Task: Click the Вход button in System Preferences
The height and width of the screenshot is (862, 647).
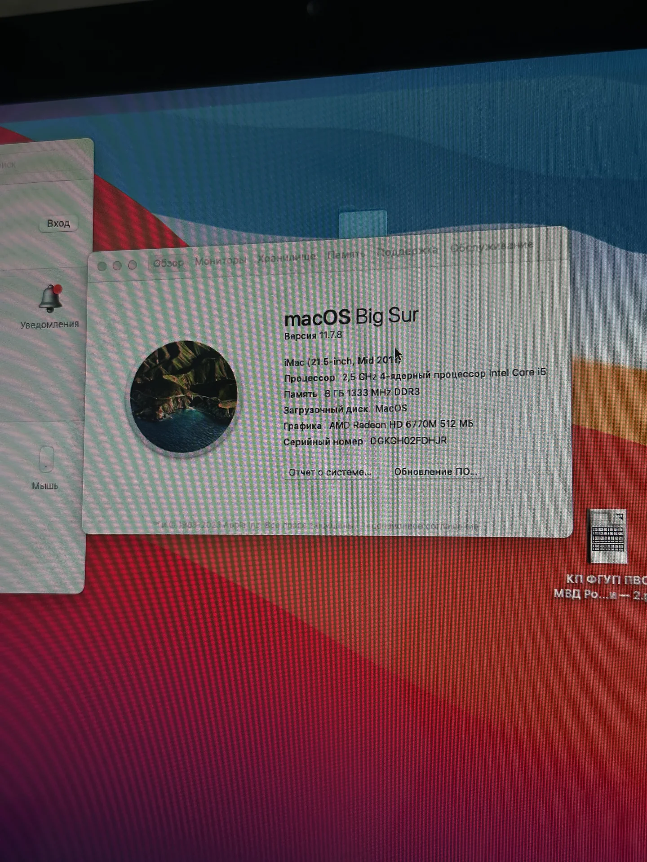Action: click(x=58, y=223)
